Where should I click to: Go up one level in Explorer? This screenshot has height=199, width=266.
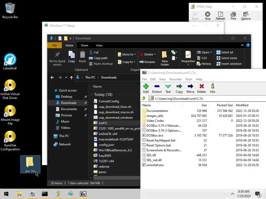pyautogui.click(x=71, y=77)
